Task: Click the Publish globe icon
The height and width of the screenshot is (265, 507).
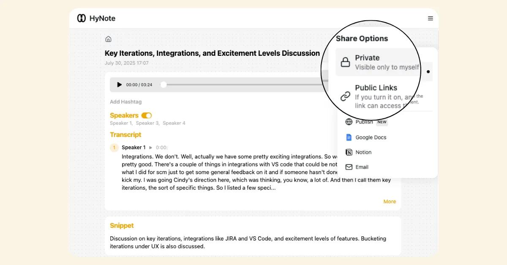Action: (349, 122)
